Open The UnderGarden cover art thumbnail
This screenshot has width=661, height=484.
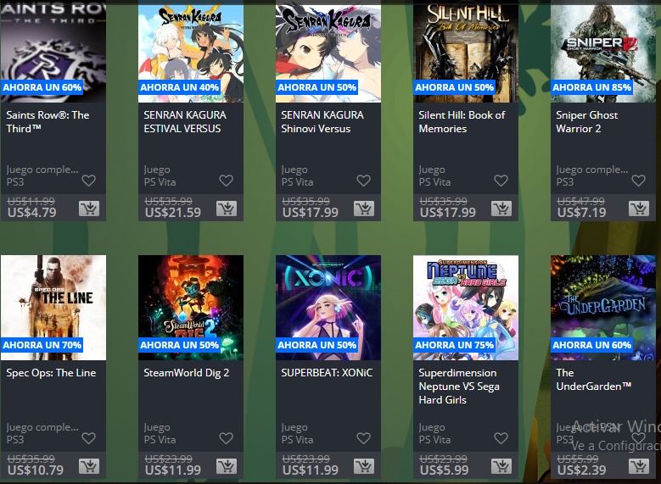pos(603,308)
